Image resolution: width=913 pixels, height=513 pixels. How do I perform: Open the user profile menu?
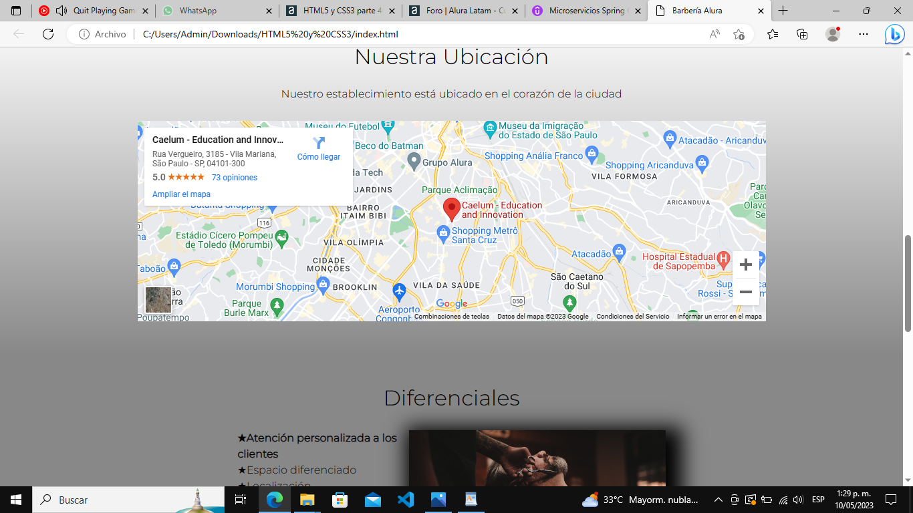[x=833, y=34]
